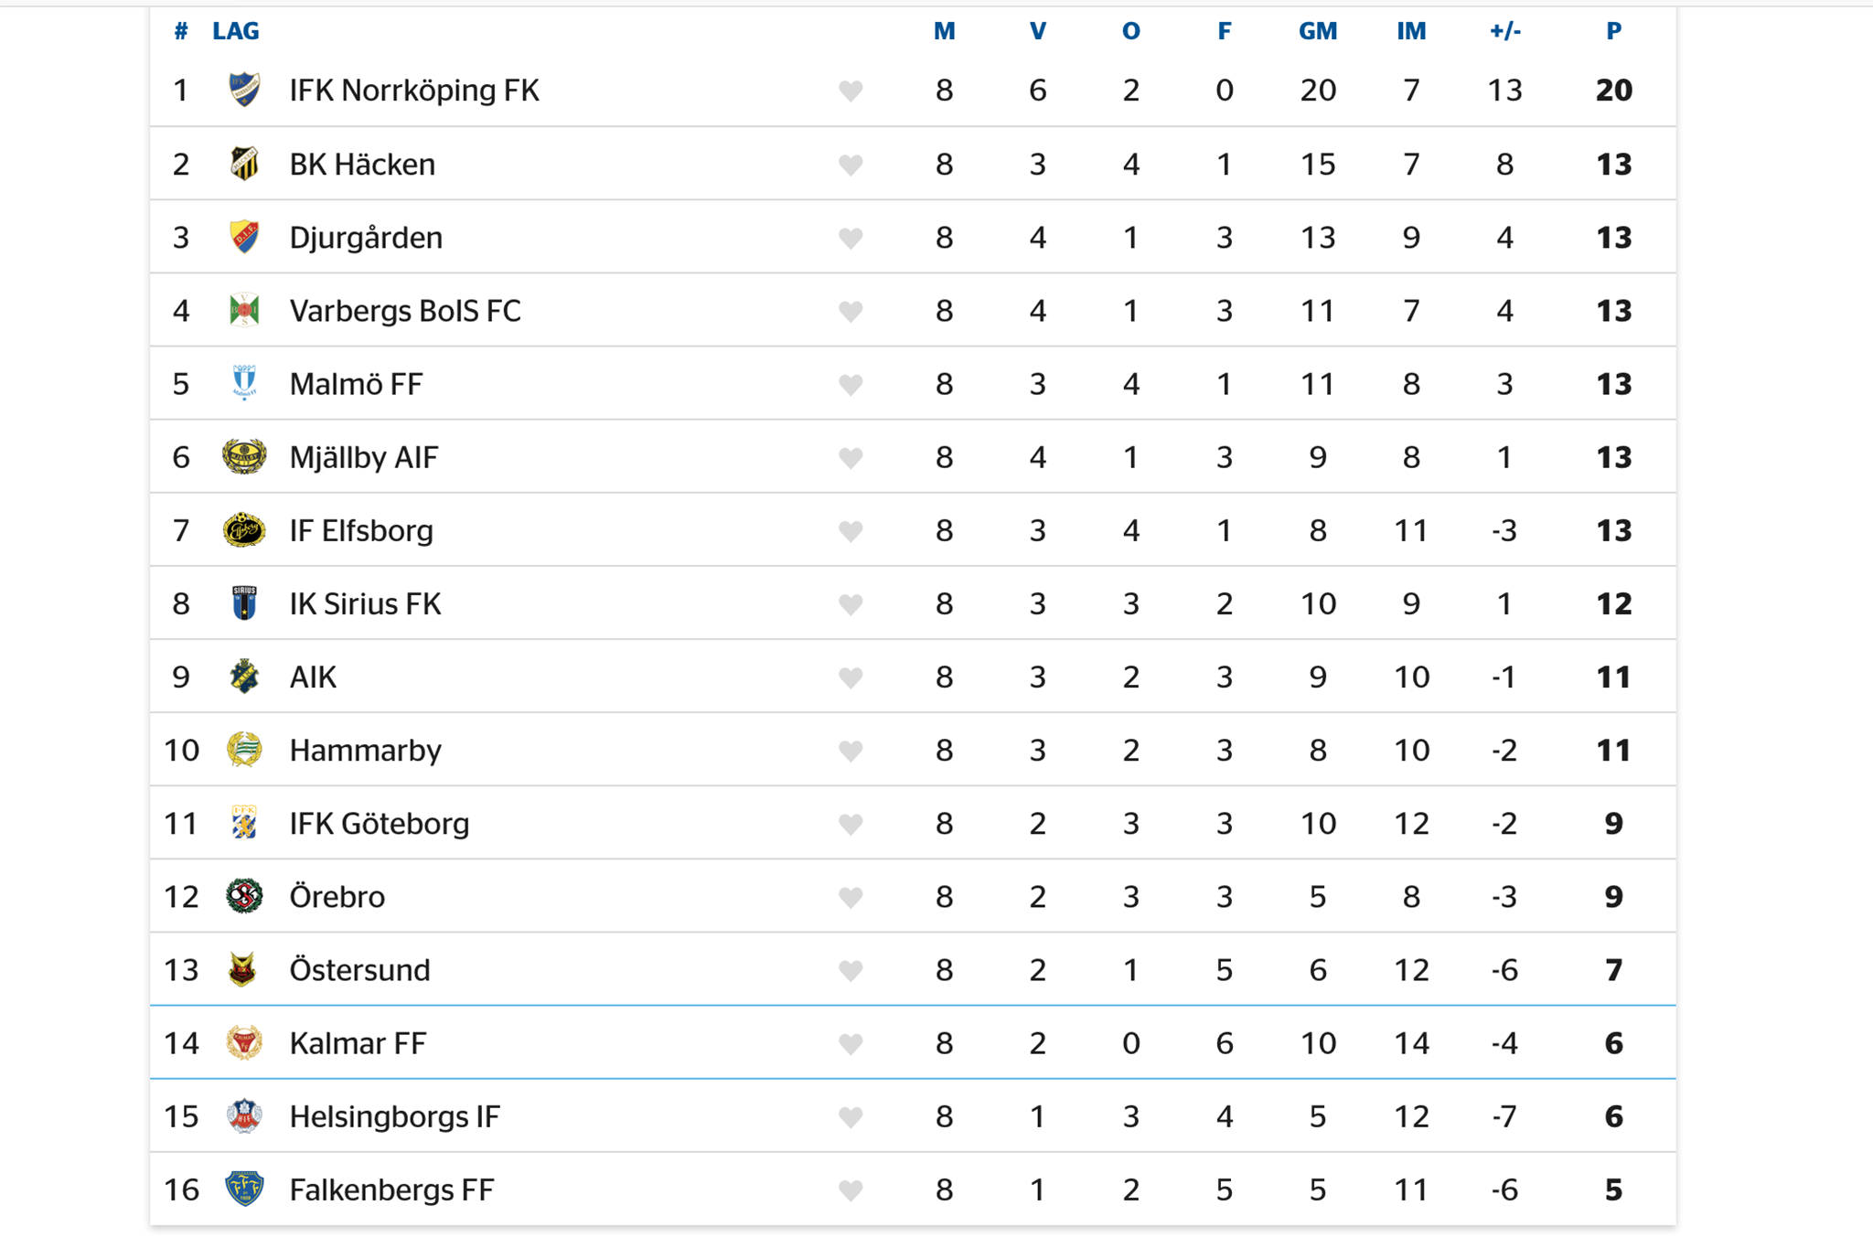Sort table by the GM column header
The height and width of the screenshot is (1248, 1873).
coord(1318,31)
